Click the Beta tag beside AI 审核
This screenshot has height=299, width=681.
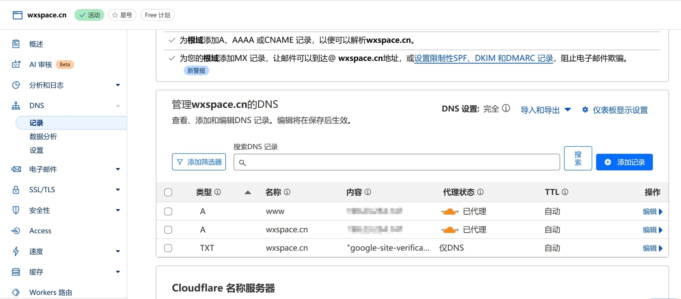pos(65,65)
